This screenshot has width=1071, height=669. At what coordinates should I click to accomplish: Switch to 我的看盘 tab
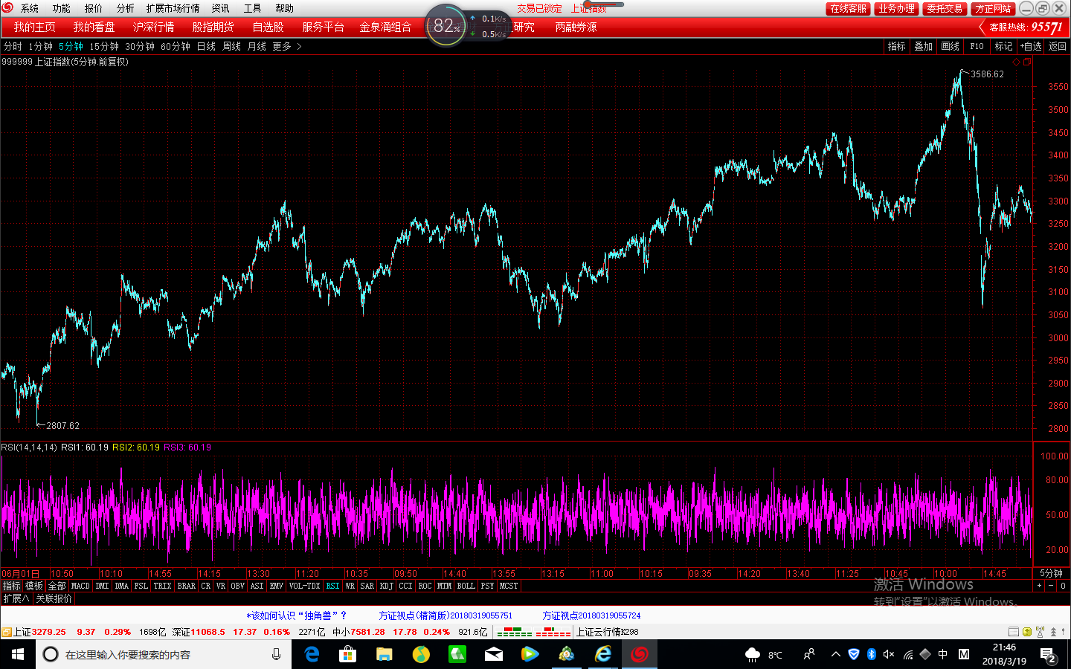click(94, 27)
